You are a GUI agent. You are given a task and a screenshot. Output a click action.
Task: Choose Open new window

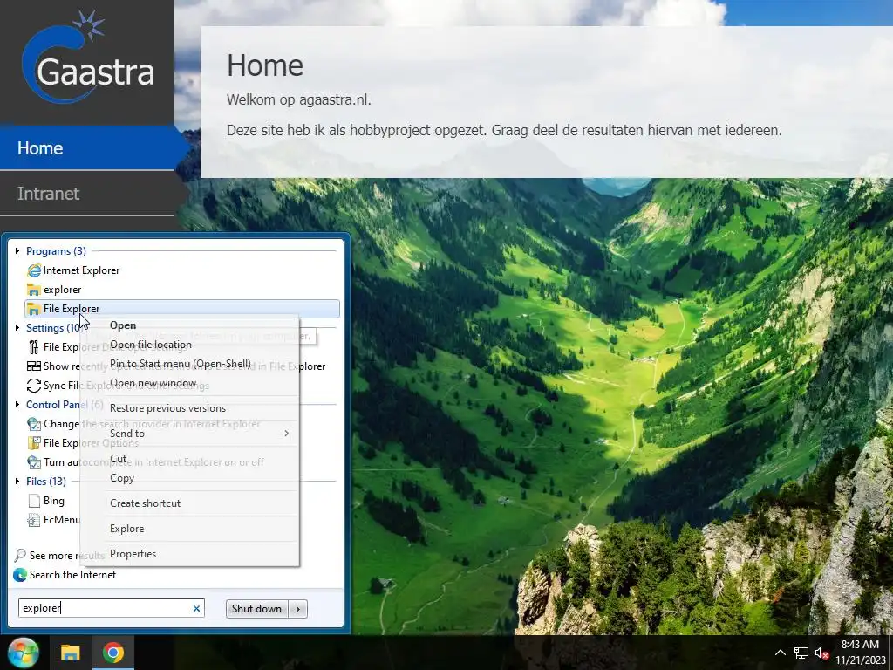[189, 384]
